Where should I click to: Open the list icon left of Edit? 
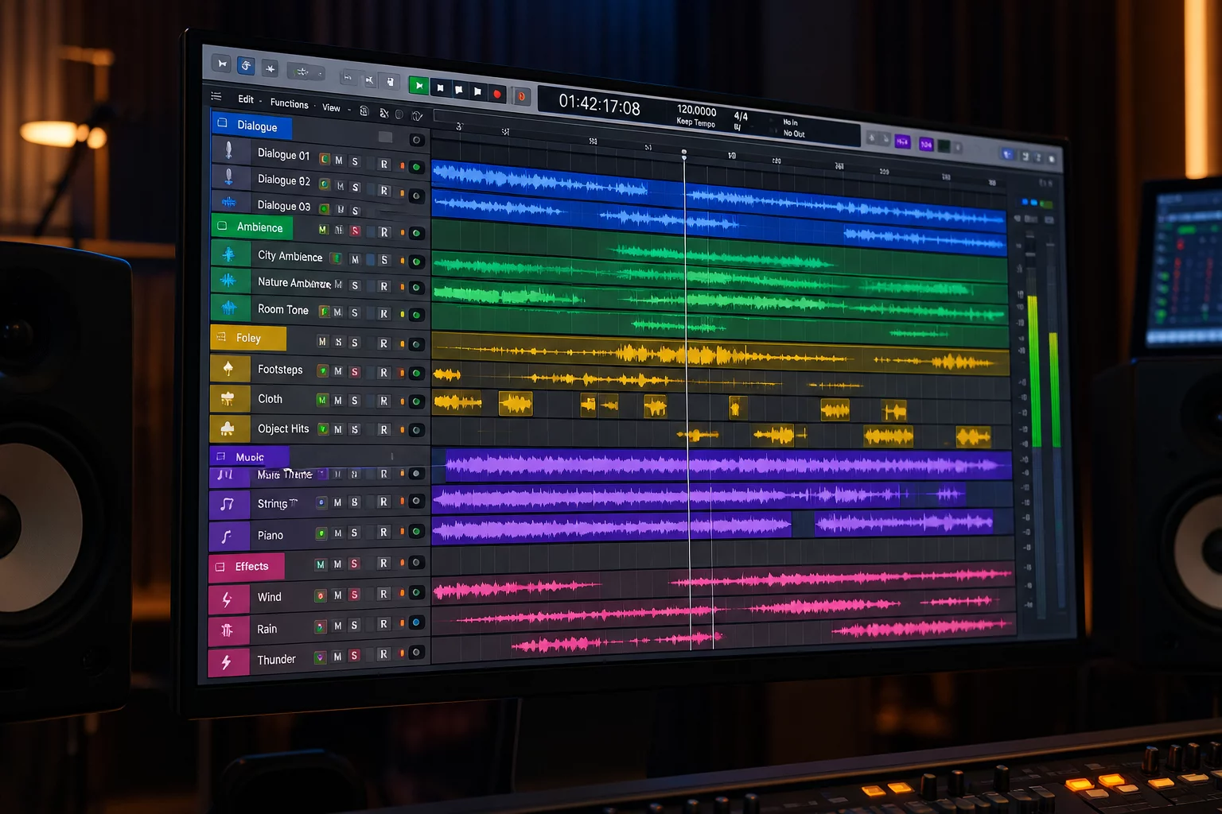coord(216,96)
